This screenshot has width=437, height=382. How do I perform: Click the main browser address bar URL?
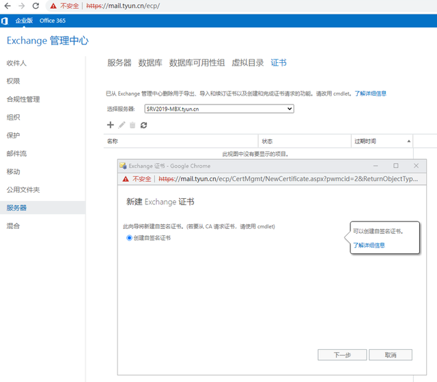pos(123,6)
